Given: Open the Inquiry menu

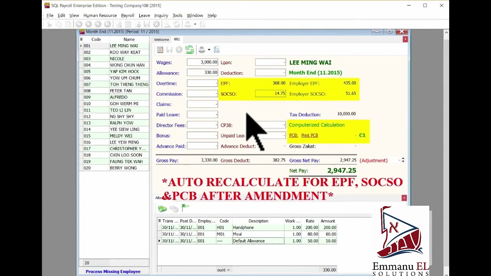Looking at the screenshot, I should point(161,15).
